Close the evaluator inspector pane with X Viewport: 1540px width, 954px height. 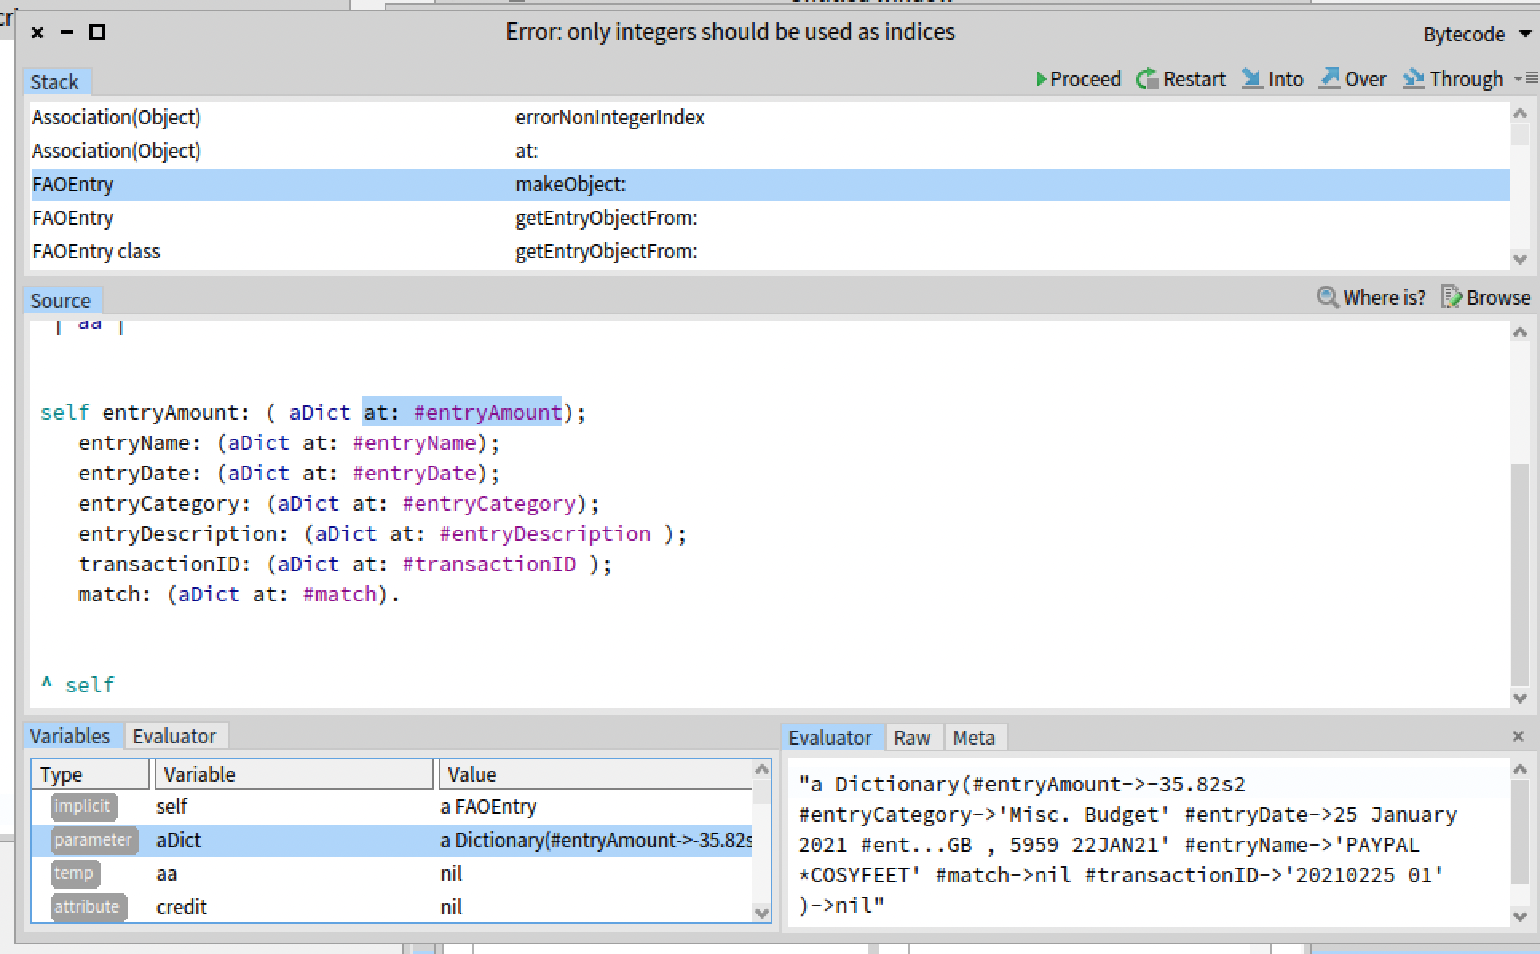1518,736
